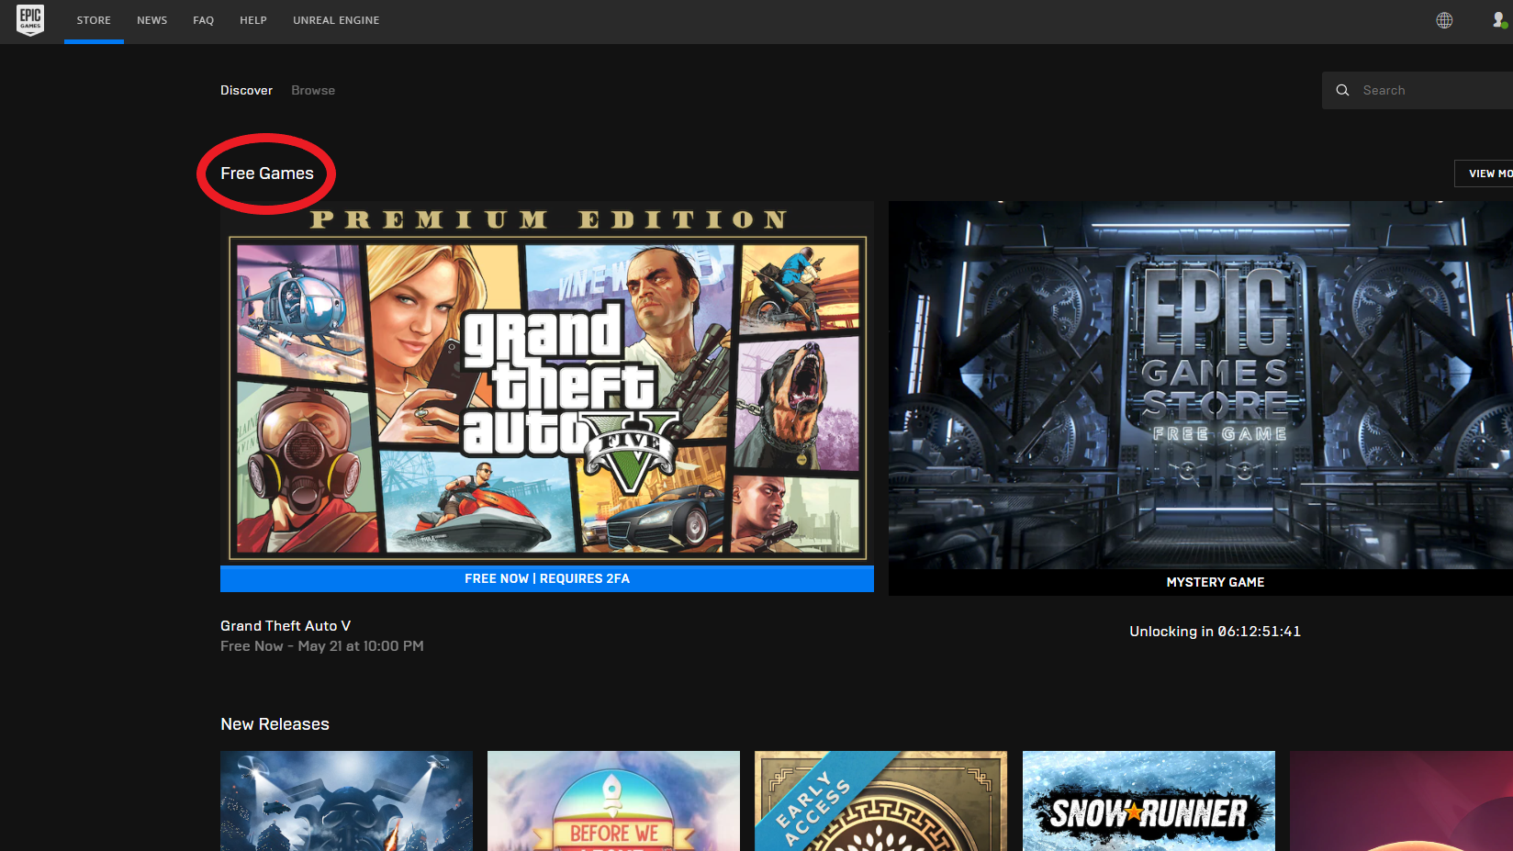Click the search magnifier icon

[x=1342, y=90]
